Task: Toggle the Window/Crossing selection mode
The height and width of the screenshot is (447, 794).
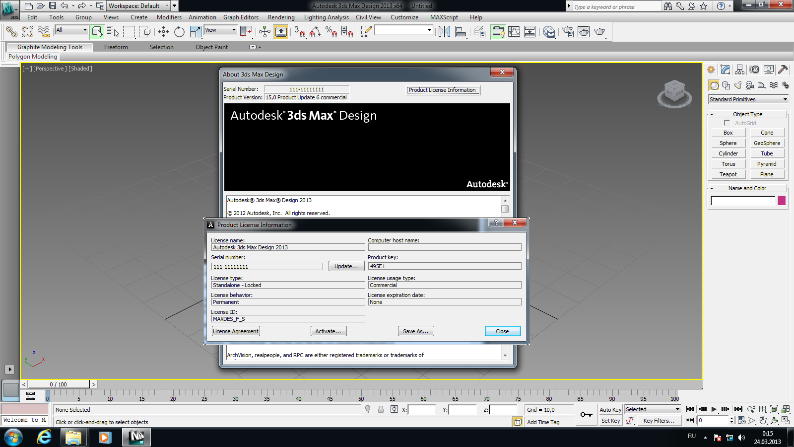Action: (145, 32)
